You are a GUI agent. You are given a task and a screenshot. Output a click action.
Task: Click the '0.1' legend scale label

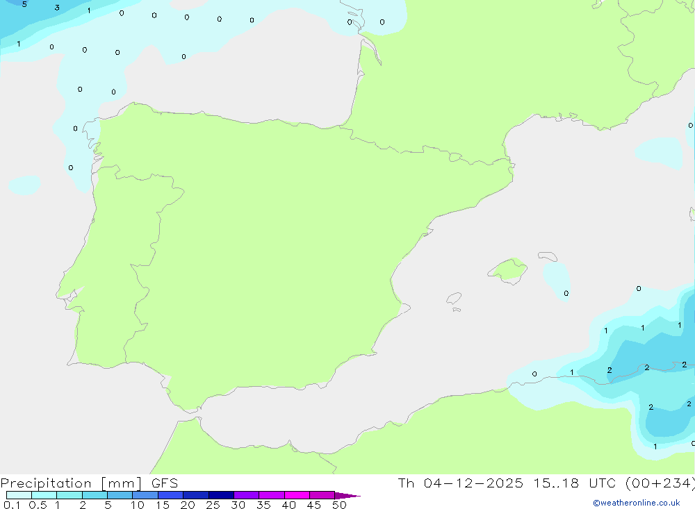[12, 505]
